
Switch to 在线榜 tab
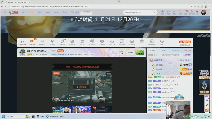click(x=152, y=51)
